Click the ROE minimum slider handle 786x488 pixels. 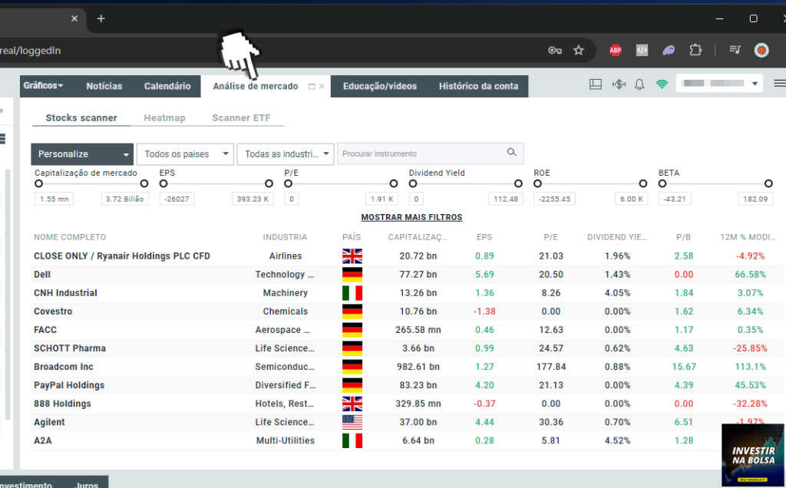pyautogui.click(x=538, y=184)
